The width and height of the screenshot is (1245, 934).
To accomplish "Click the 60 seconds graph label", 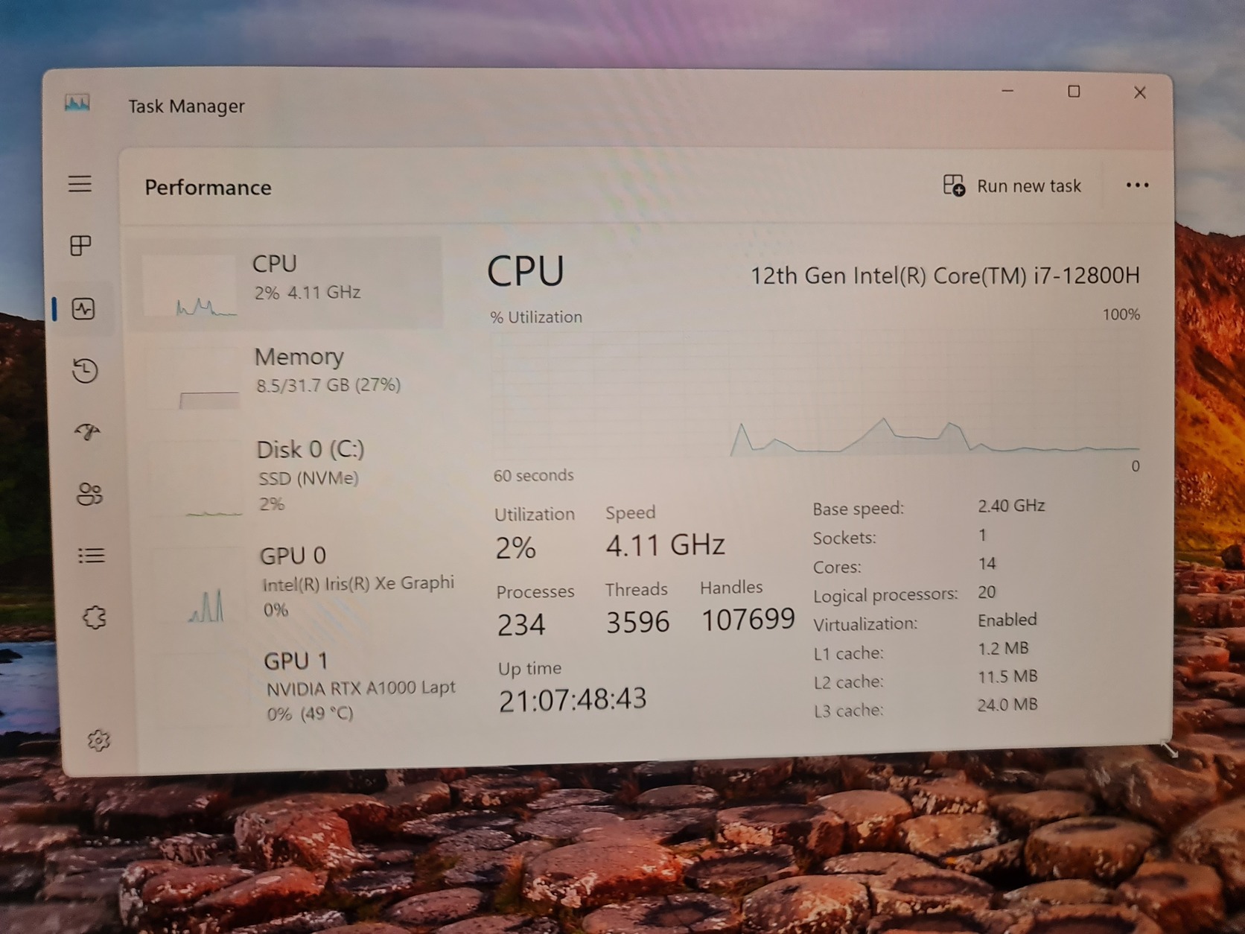I will point(533,475).
